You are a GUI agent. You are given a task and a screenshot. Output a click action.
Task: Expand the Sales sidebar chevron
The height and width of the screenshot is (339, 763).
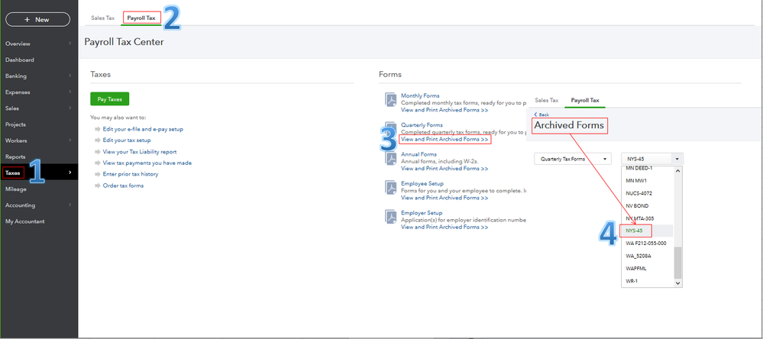pos(70,108)
